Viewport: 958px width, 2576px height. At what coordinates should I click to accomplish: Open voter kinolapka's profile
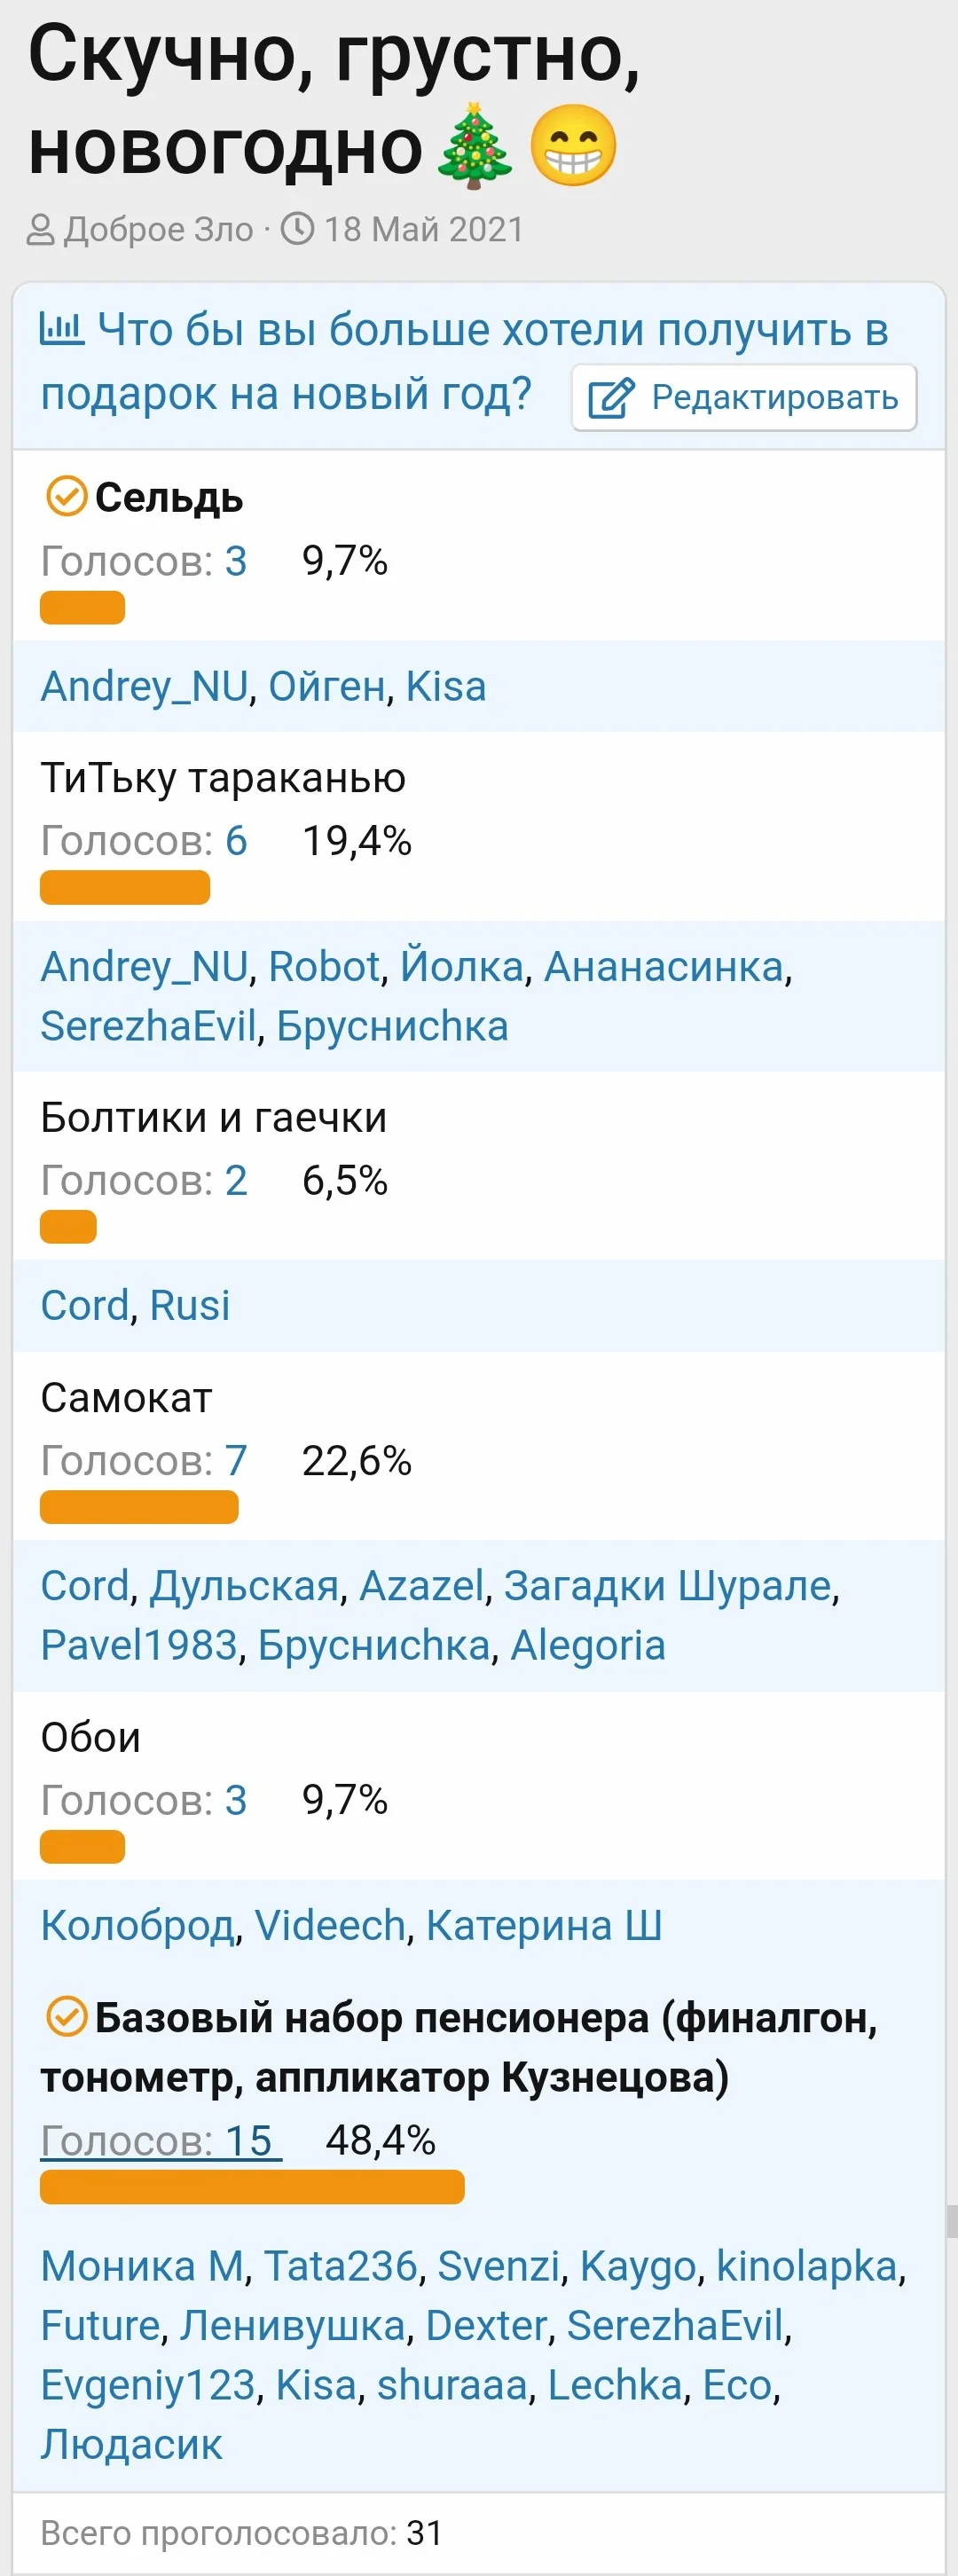click(806, 2266)
